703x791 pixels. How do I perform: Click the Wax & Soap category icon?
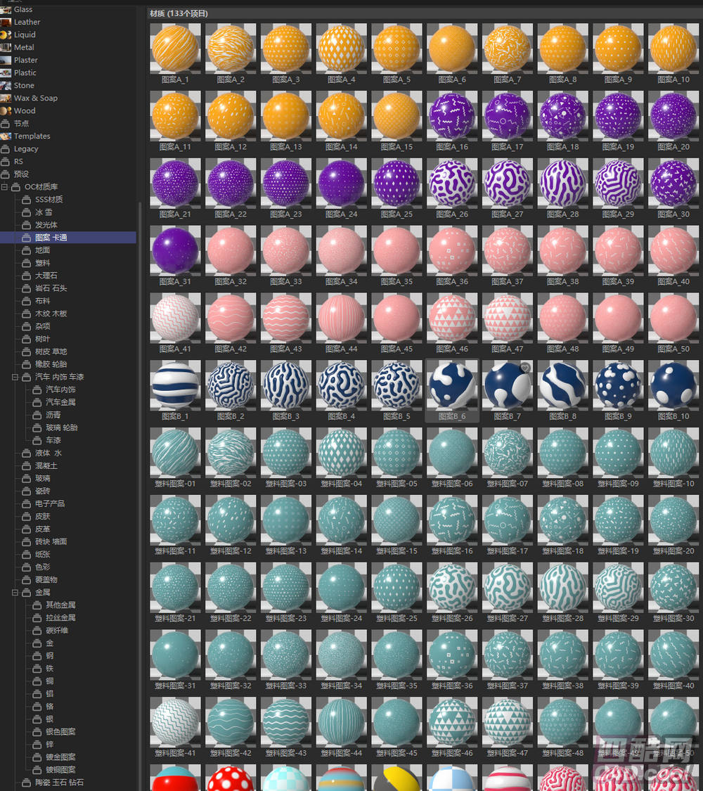(x=6, y=98)
